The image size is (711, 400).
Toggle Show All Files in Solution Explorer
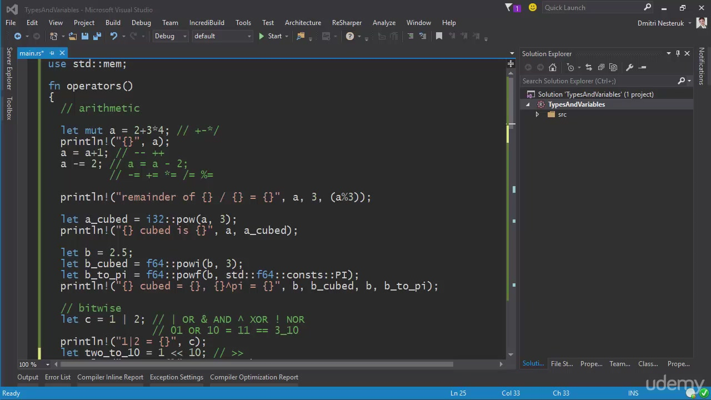point(613,67)
